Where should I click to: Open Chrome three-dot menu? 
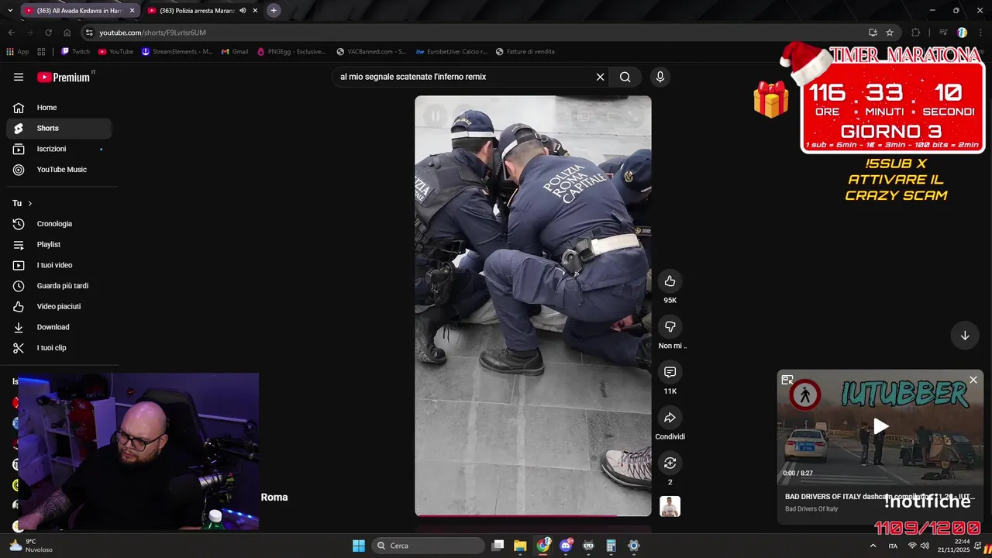tap(980, 33)
